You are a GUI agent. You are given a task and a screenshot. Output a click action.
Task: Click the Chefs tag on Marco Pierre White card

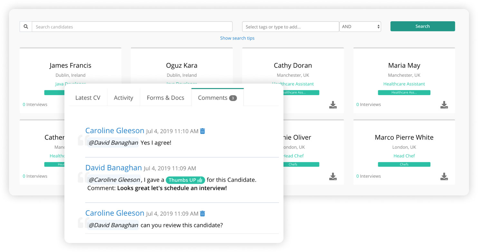(404, 164)
